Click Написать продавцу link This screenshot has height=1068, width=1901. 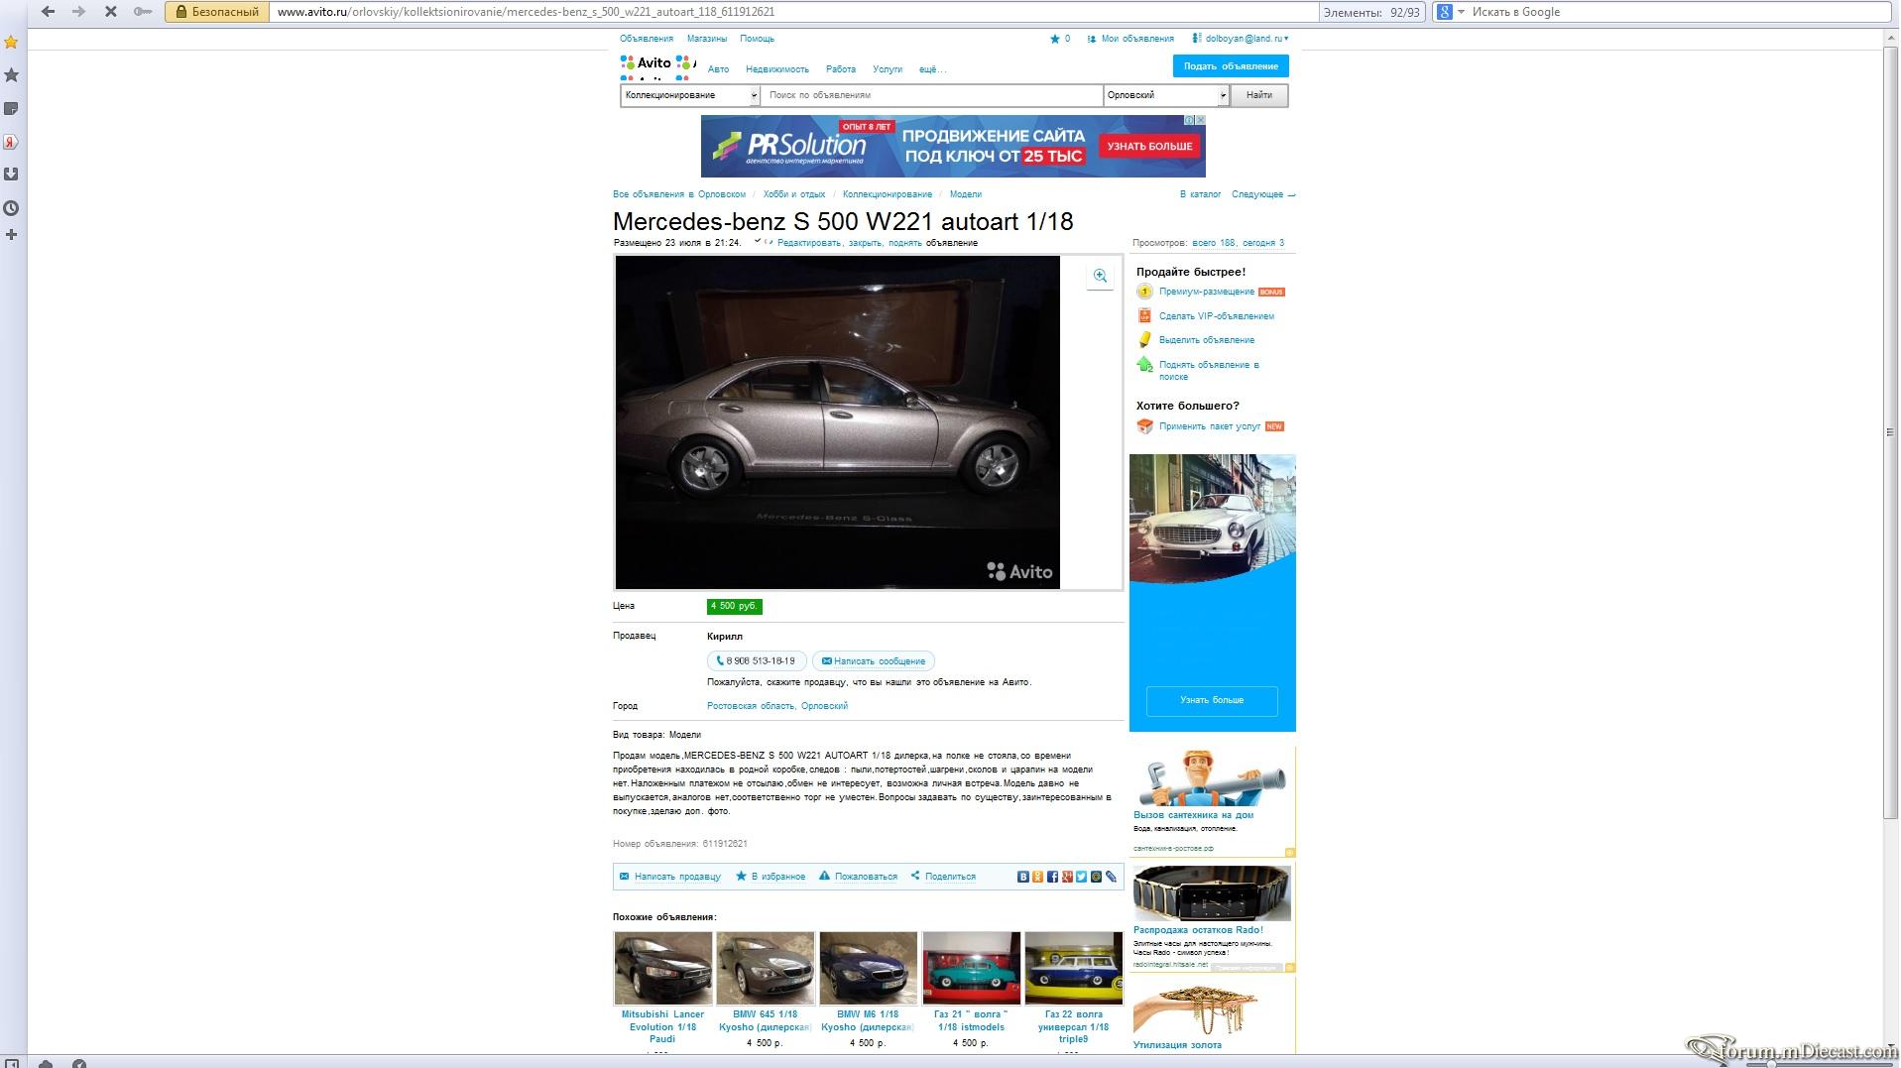coord(670,877)
